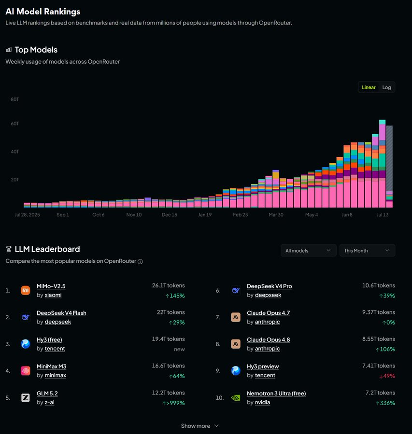This screenshot has width=412, height=434.
Task: Open the This Month period dropdown
Action: pos(368,250)
